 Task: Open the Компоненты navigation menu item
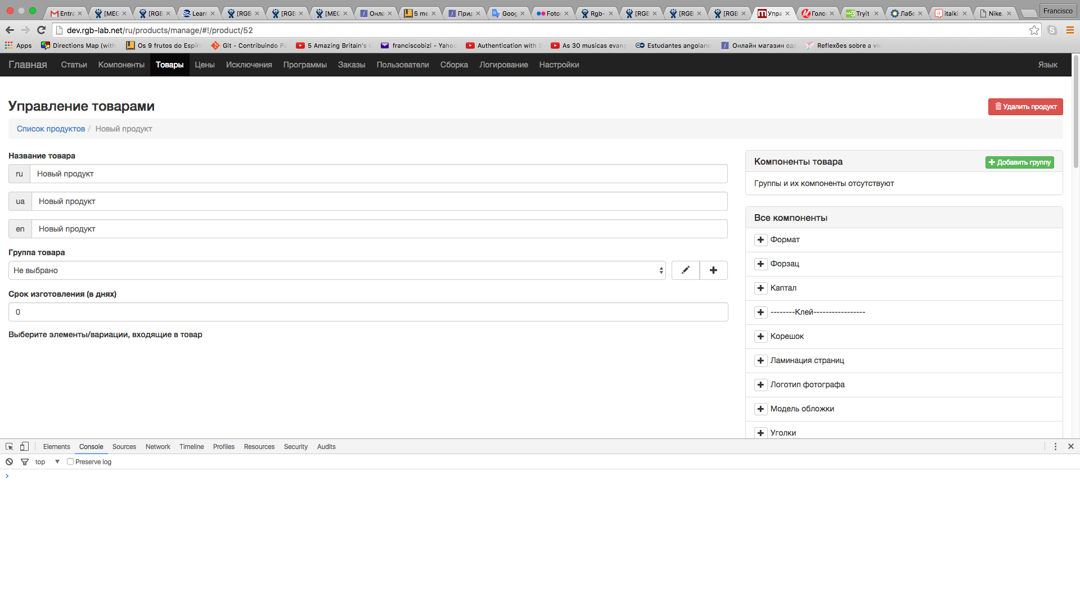tap(121, 65)
